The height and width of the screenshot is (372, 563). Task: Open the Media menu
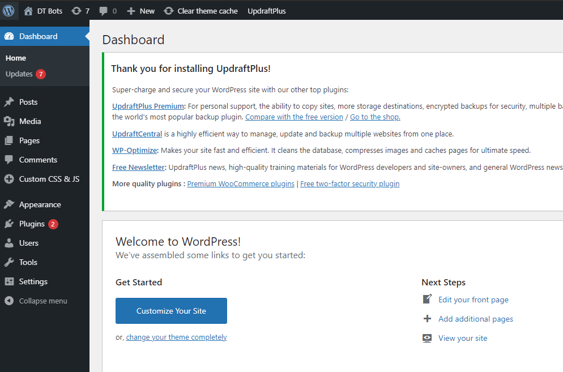pyautogui.click(x=45, y=121)
